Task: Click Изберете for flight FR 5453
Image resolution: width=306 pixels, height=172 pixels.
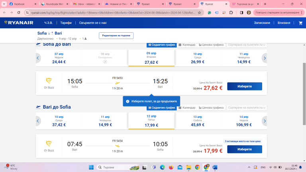Action: point(244,86)
